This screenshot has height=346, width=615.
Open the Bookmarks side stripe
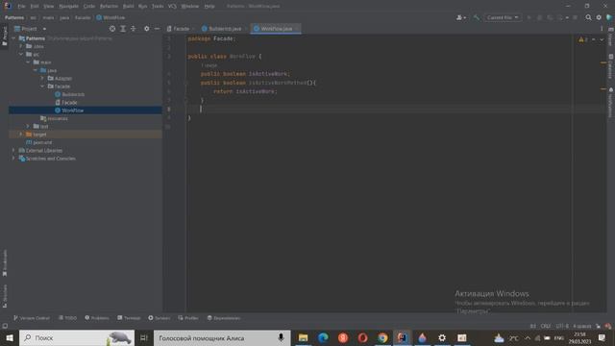(4, 262)
